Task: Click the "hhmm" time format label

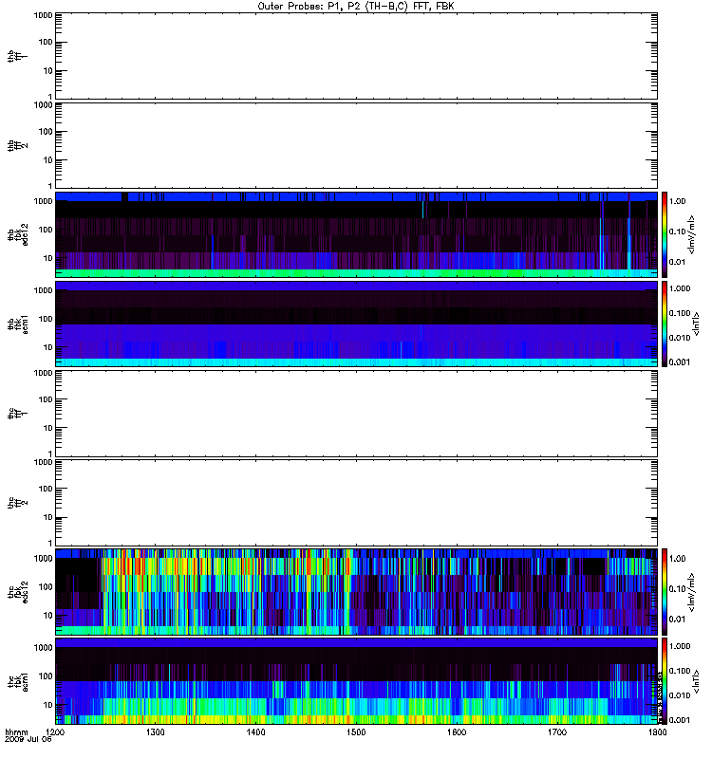Action: pyautogui.click(x=16, y=732)
